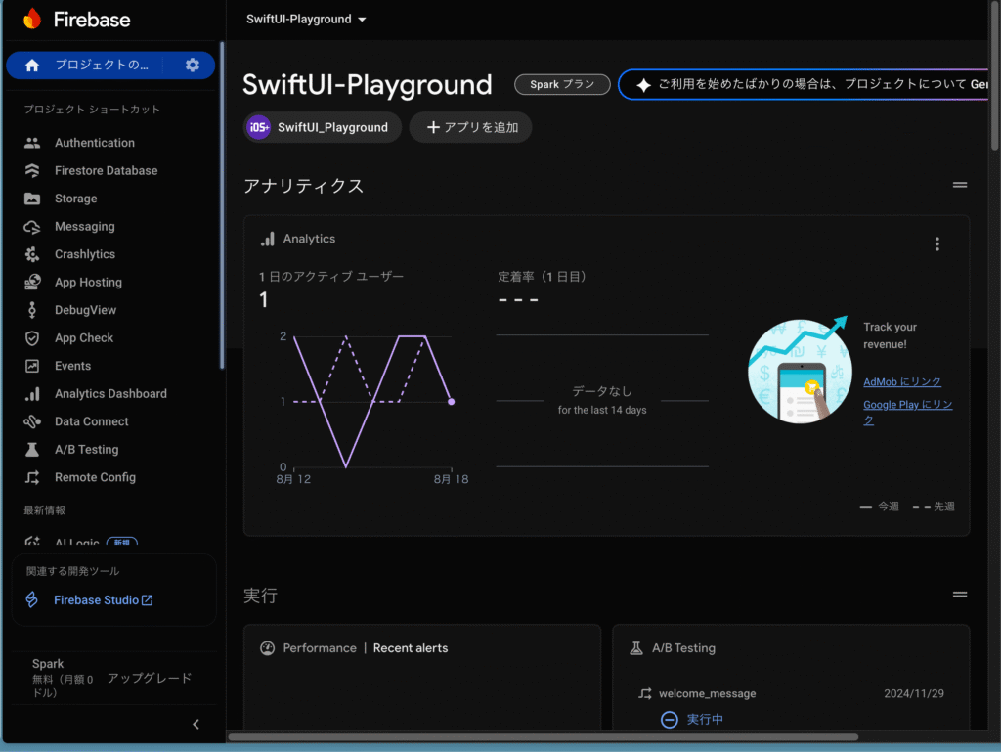Screen dimensions: 1001x752
Task: Click the アプリを追加 button
Action: click(x=470, y=128)
